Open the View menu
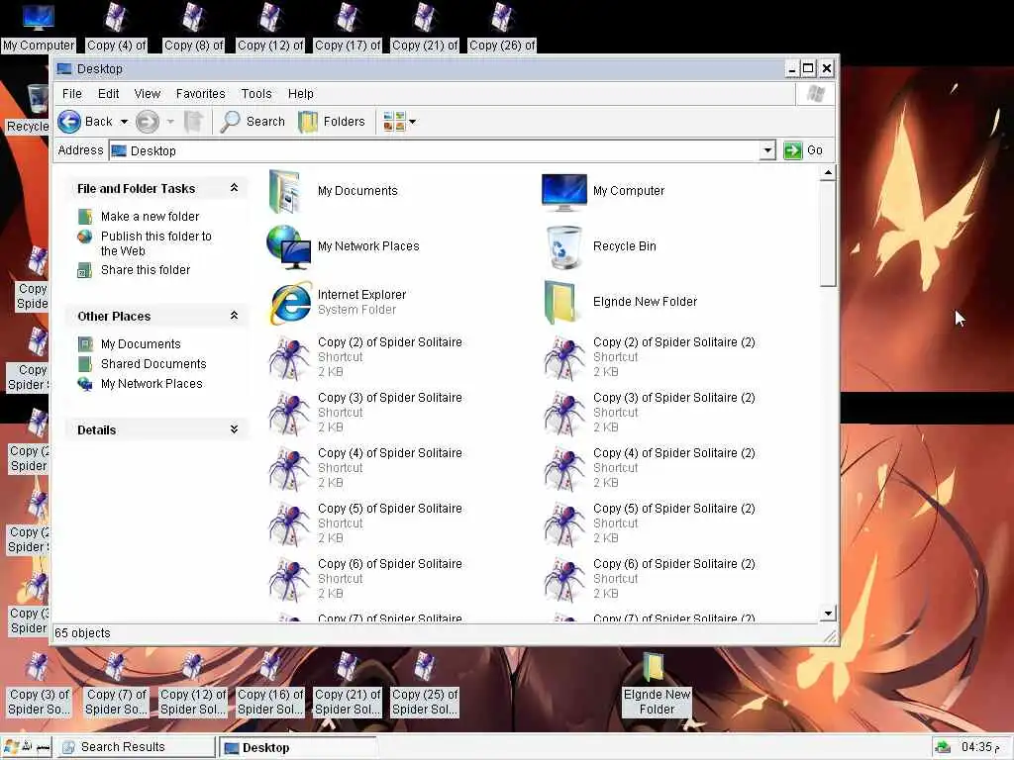The image size is (1014, 760). click(148, 94)
